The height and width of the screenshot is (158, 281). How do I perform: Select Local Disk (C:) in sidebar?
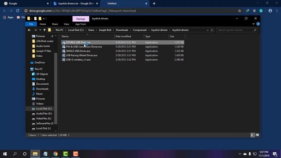click(x=44, y=108)
